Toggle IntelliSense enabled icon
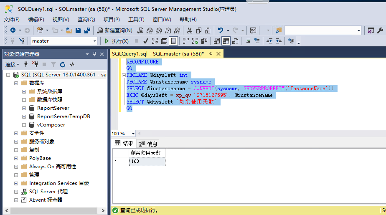The width and height of the screenshot is (386, 215). tap(173, 41)
